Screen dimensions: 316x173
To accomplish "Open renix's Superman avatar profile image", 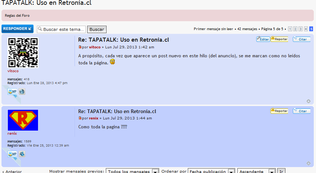I will (23, 120).
